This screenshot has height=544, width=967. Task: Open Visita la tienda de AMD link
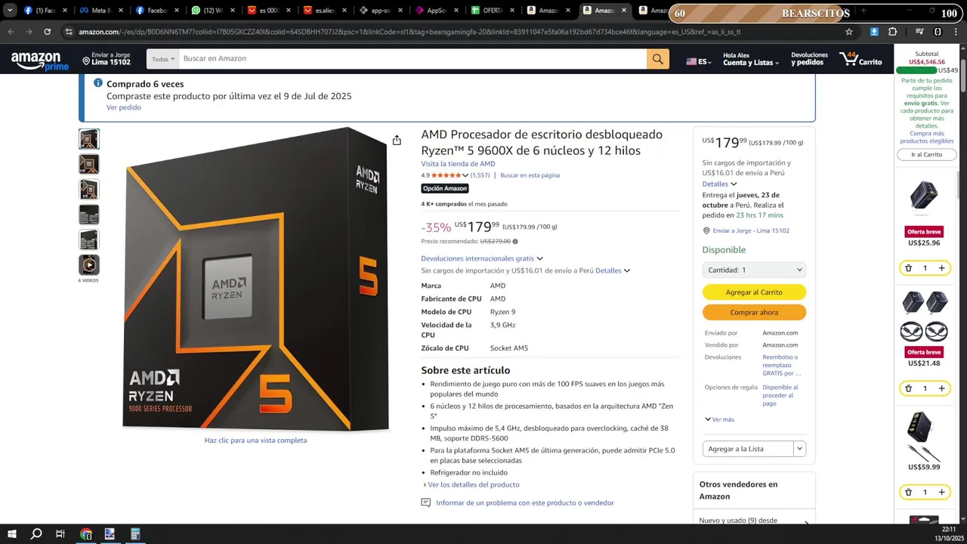pos(458,164)
